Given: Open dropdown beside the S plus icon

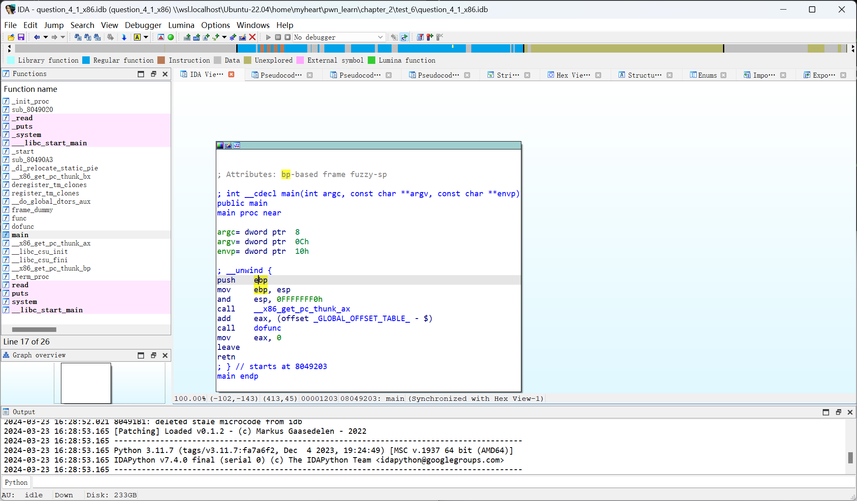Looking at the screenshot, I should (x=224, y=37).
